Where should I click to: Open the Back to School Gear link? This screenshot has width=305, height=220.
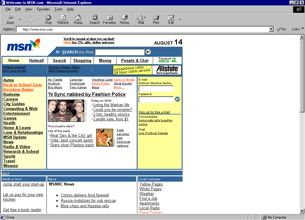coord(23,85)
